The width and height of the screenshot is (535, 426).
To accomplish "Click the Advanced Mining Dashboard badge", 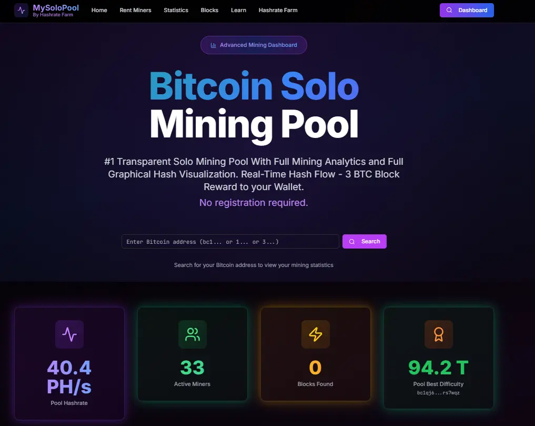I will coord(254,45).
